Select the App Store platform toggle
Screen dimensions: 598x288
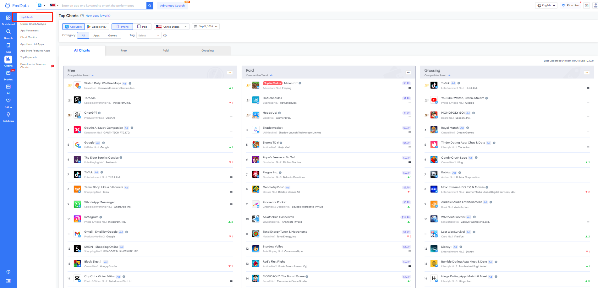click(x=74, y=27)
